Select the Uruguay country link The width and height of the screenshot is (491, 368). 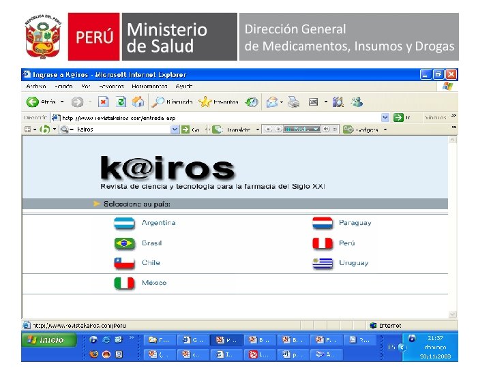coord(354,263)
